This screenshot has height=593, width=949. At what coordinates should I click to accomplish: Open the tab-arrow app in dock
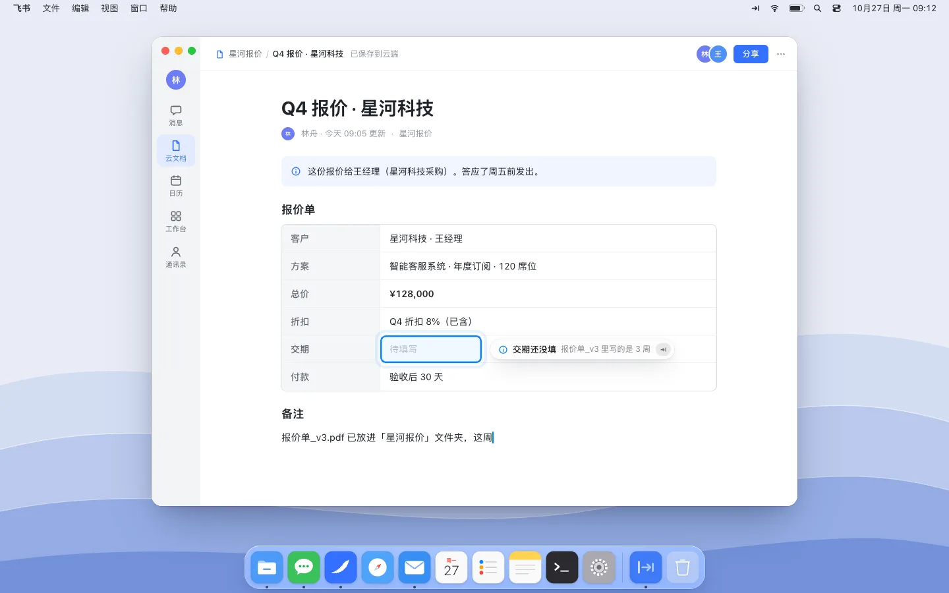[x=646, y=567]
